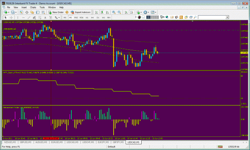The image size is (250, 150).
Task: Switch to the USDCHF,M5 chart tab
Action: [88, 142]
